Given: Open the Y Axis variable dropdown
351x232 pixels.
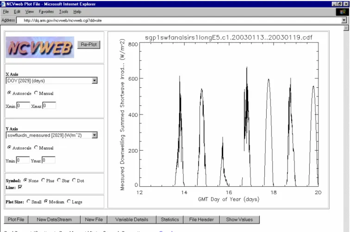Looking at the screenshot, I should 94,135.
